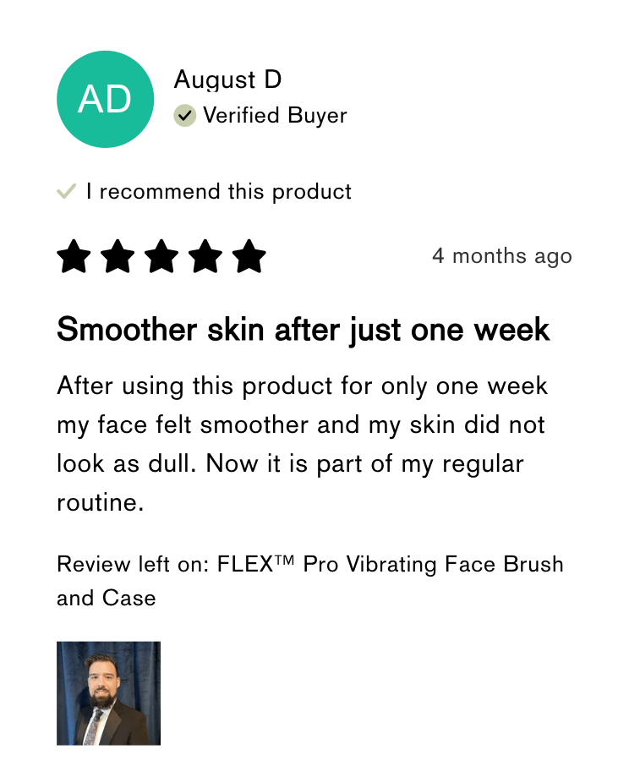Click the 'Review left on:' label
629x766 pixels.
click(x=133, y=564)
